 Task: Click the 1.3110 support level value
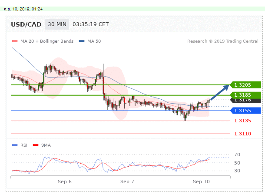pos(242,134)
